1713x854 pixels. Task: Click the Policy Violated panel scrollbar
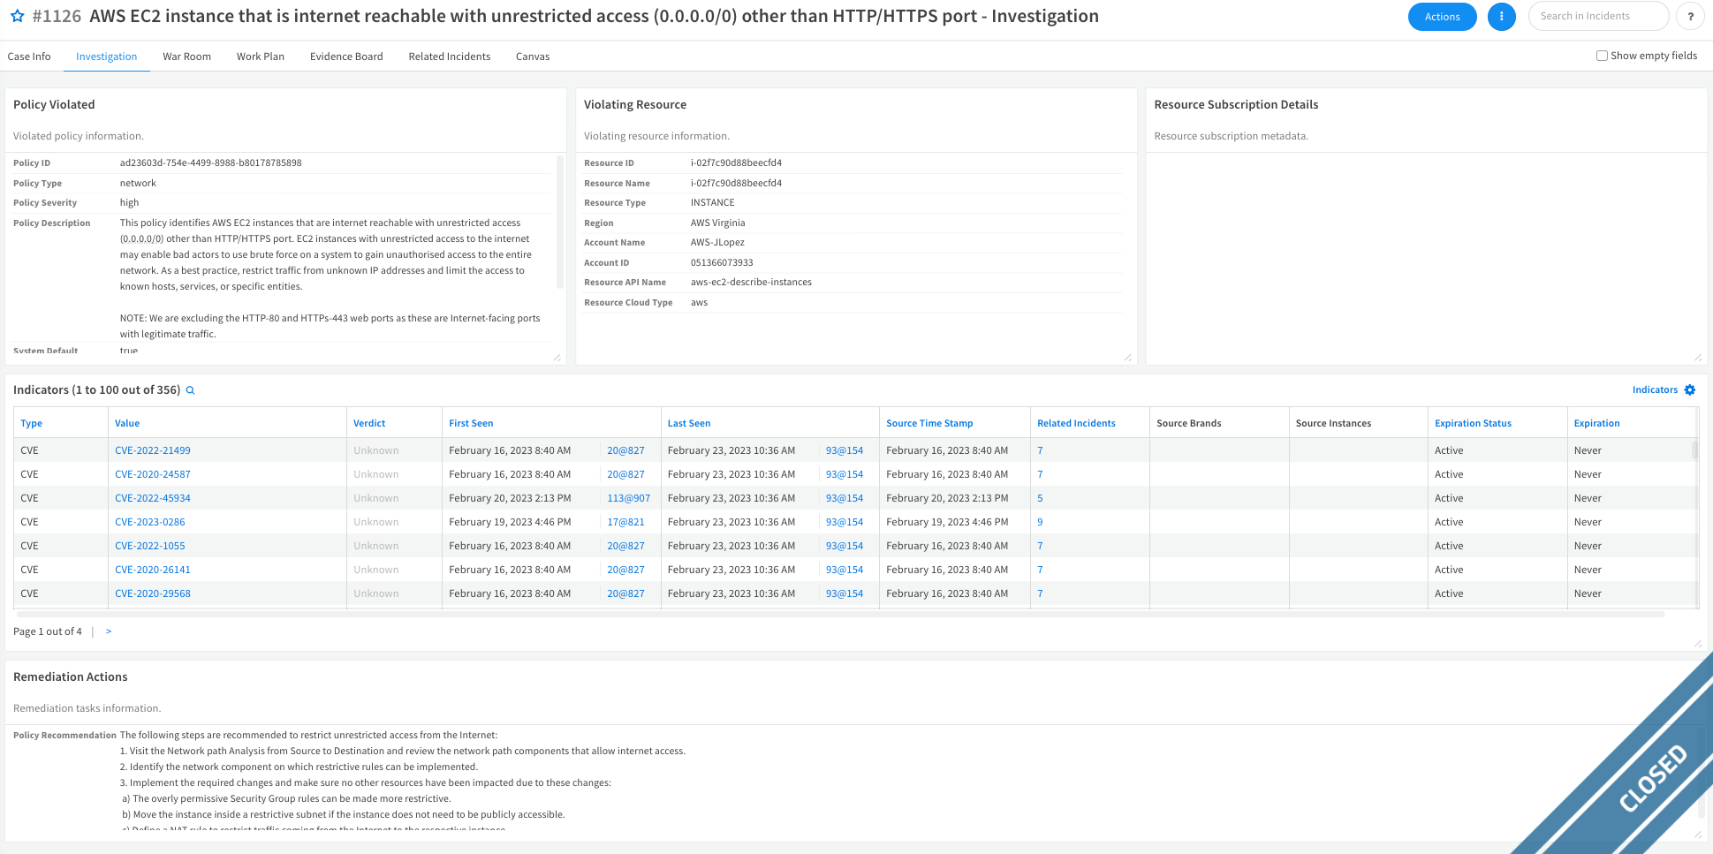click(x=559, y=221)
